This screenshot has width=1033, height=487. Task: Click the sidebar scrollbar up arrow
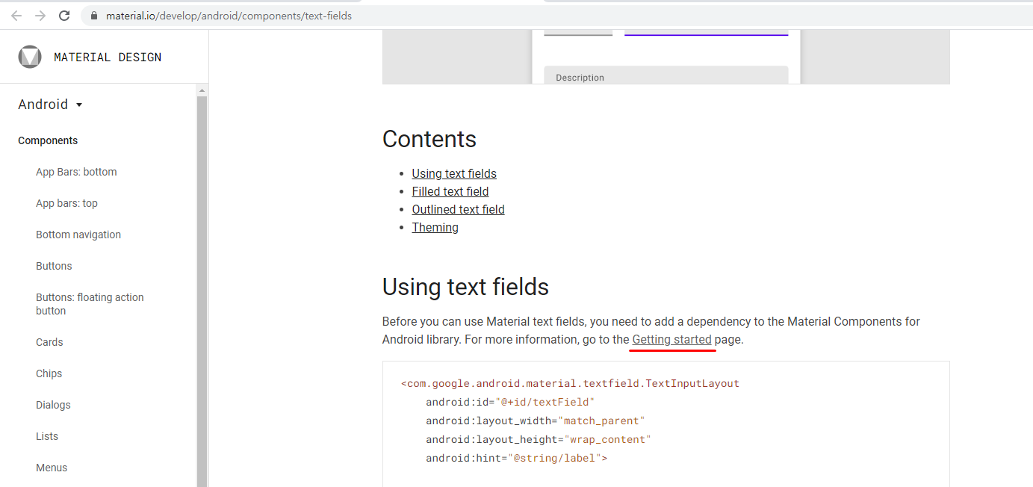coord(202,90)
